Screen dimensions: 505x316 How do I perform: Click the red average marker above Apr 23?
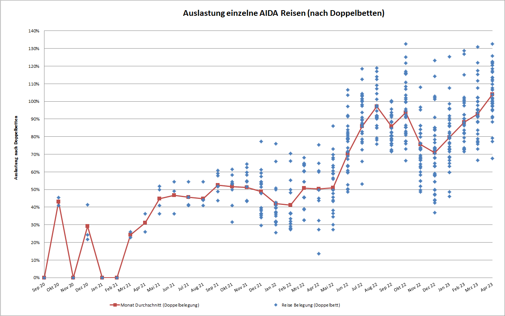(492, 95)
